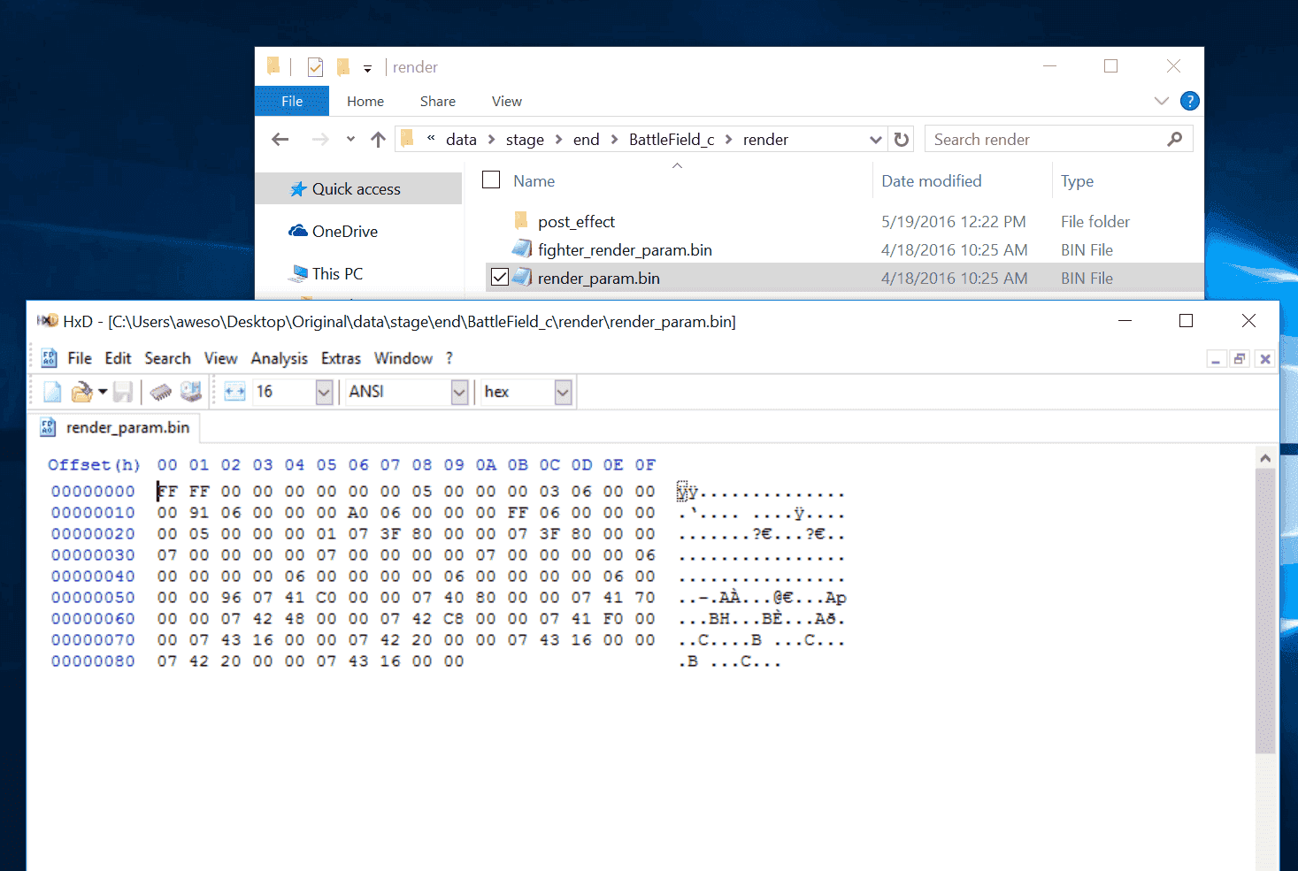The height and width of the screenshot is (871, 1298).
Task: Open the bytes-per-row dropdown showing 16
Action: (x=324, y=392)
